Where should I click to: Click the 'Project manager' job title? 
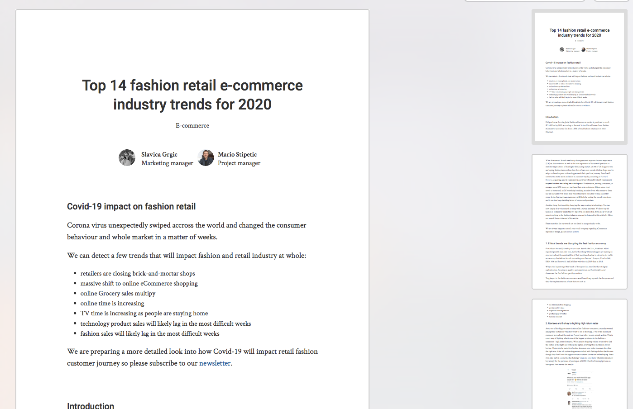pos(239,163)
